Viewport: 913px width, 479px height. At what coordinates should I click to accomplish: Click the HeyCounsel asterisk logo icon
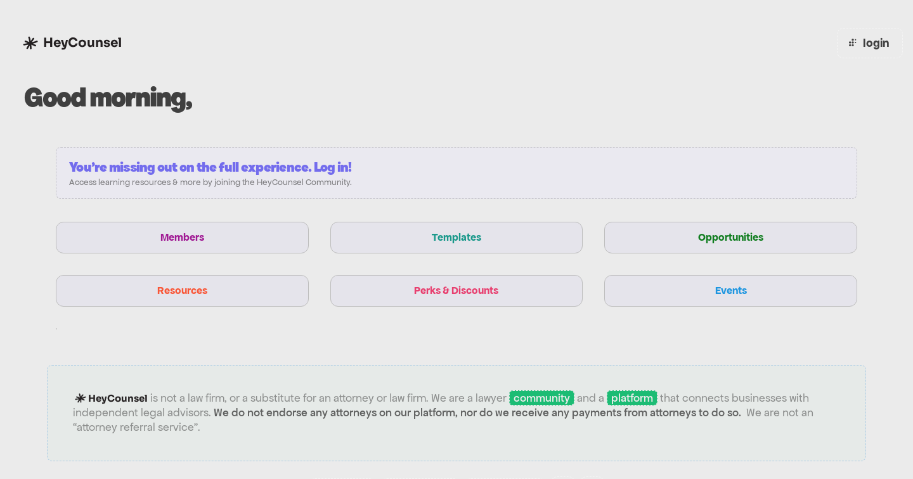coord(30,43)
